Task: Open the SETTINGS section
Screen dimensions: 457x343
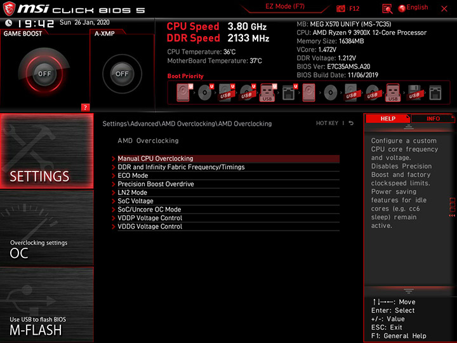Action: point(46,151)
